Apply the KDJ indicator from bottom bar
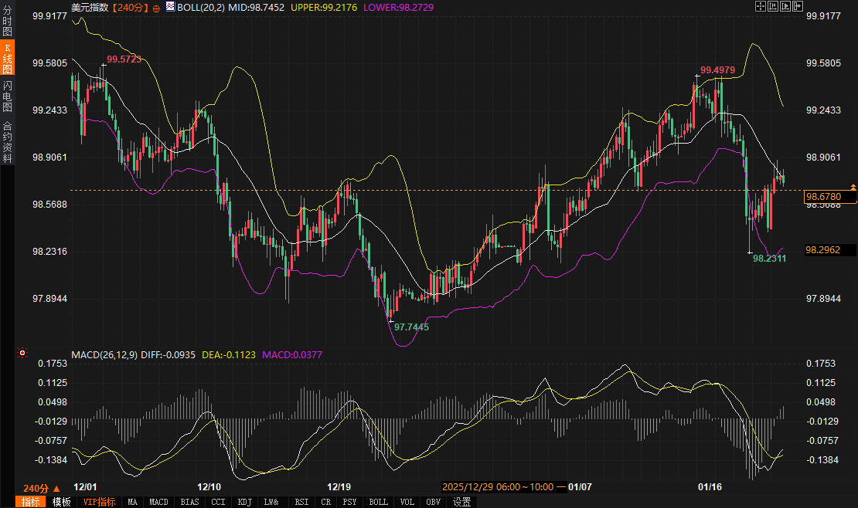The height and width of the screenshot is (508, 858). coord(244,502)
